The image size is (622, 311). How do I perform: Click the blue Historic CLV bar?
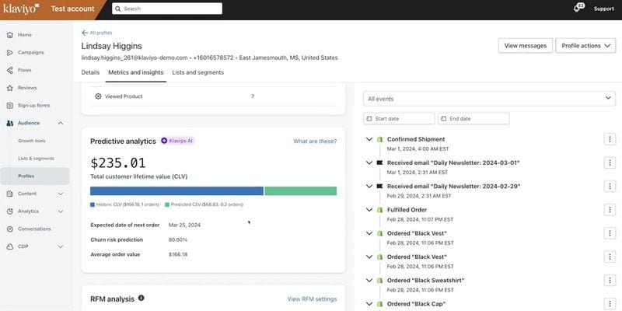pyautogui.click(x=176, y=191)
